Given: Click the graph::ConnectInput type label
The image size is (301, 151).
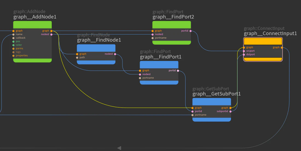Looking at the screenshot, I should point(264,29).
